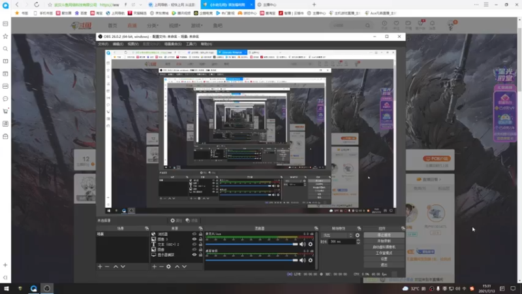Add a new scene with the plus icon
The image size is (522, 294).
coord(100,267)
